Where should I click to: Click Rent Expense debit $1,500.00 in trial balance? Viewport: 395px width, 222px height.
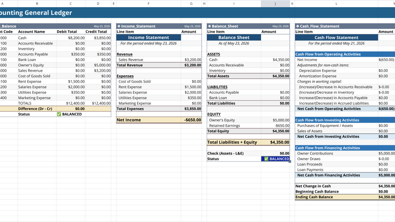tap(71, 81)
